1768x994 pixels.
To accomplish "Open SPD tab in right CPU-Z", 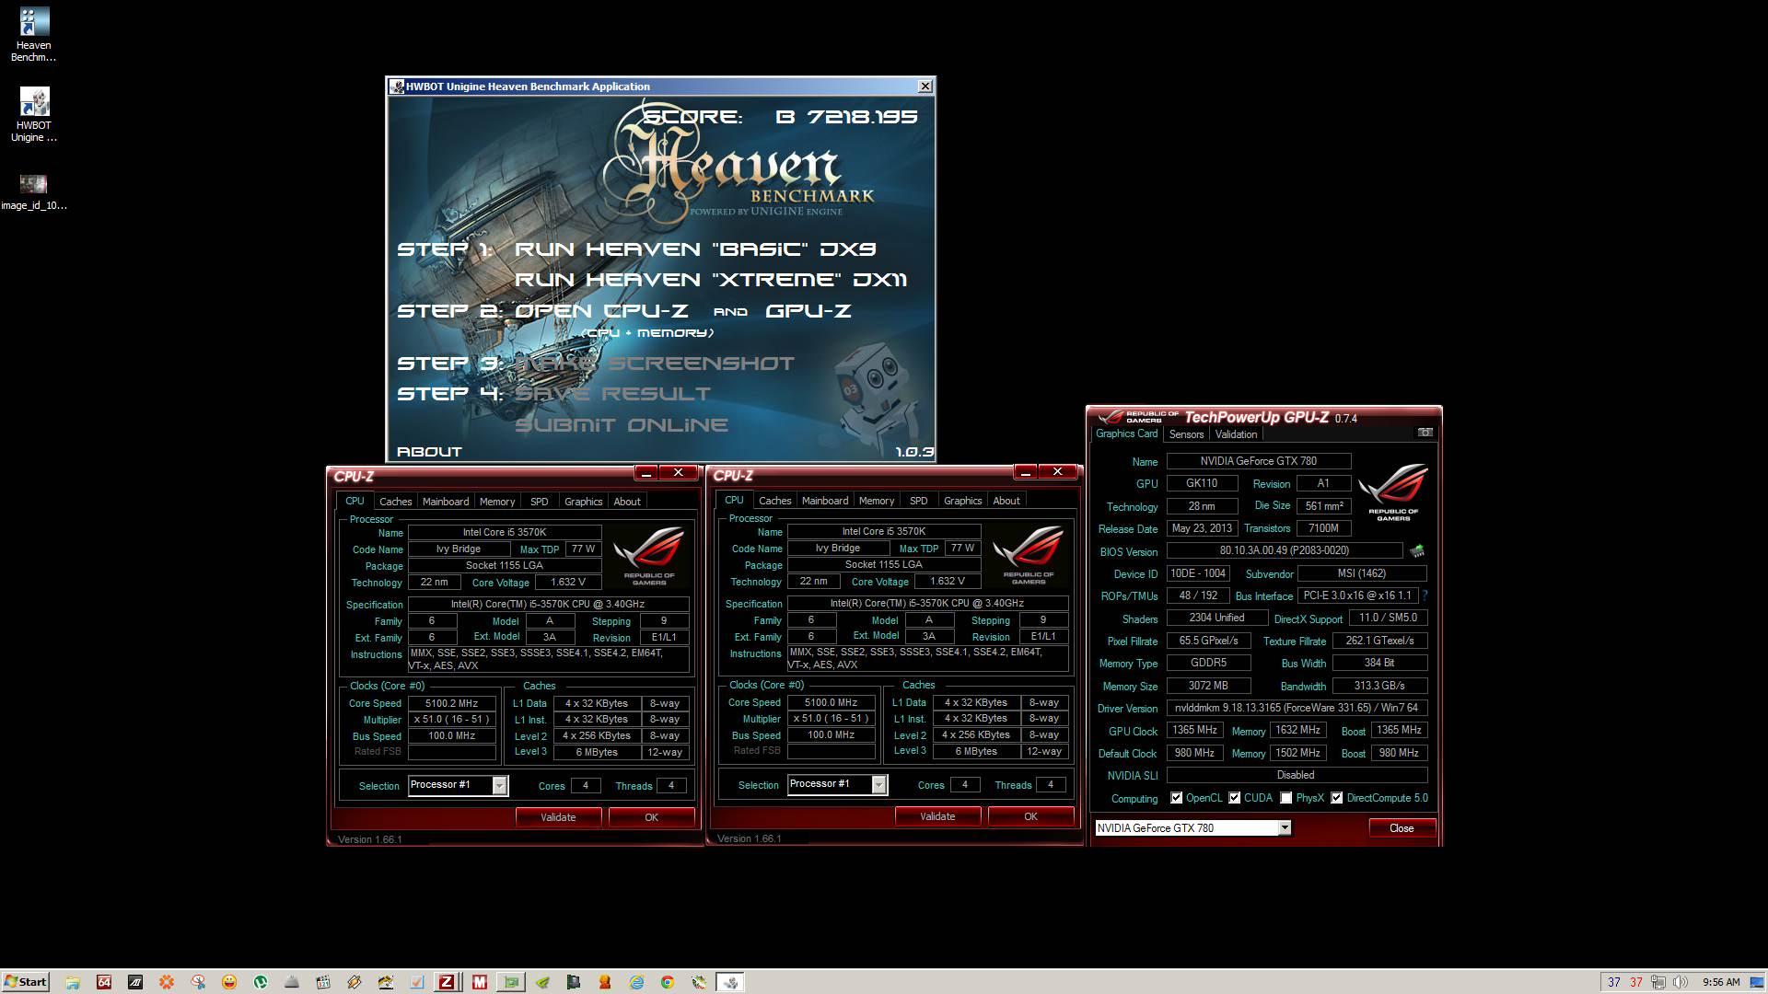I will coord(919,501).
